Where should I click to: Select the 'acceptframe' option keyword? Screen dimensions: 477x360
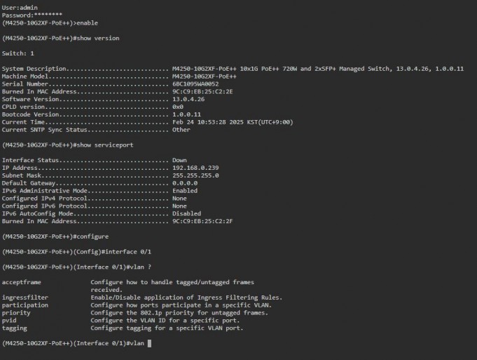coord(21,282)
